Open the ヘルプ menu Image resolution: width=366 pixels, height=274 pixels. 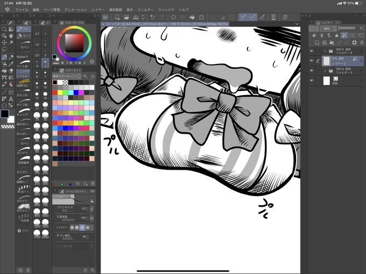pyautogui.click(x=184, y=10)
